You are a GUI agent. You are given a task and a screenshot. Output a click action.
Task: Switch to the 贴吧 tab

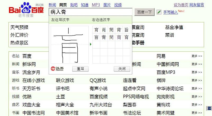click(x=74, y=5)
